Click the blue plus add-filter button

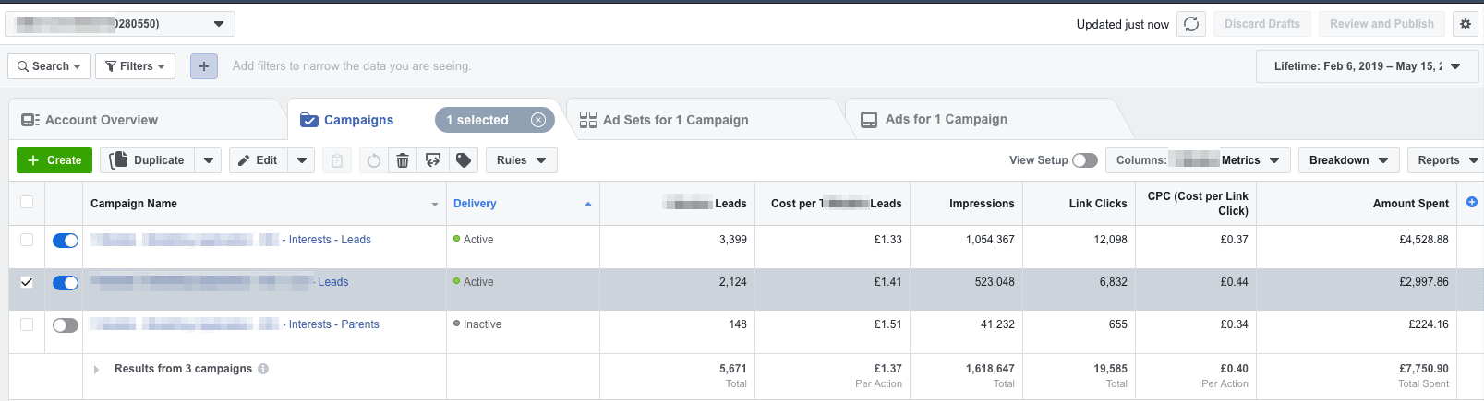[204, 66]
